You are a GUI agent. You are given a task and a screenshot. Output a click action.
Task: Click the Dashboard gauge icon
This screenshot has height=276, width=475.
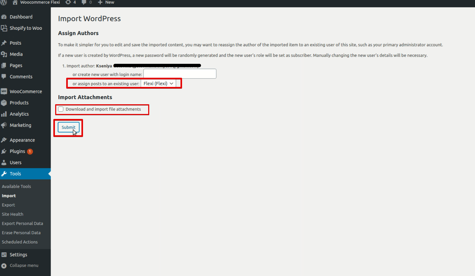pyautogui.click(x=4, y=17)
